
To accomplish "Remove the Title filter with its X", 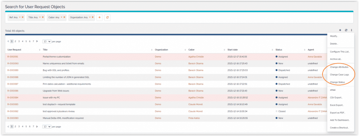I will coord(42,17).
